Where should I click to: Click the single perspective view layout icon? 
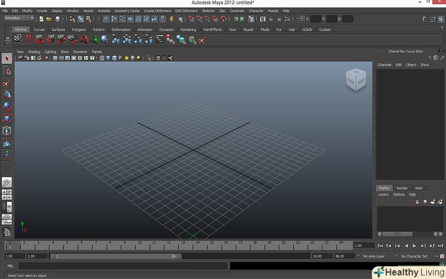point(7,183)
